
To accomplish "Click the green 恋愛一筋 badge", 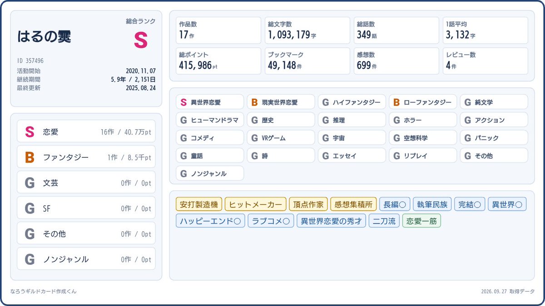I will tap(421, 221).
